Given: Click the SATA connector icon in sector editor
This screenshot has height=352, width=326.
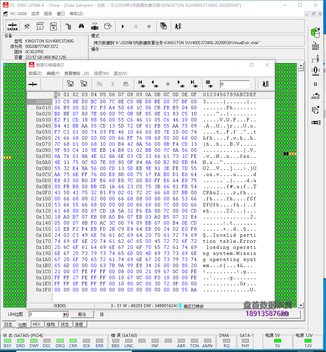Looking at the screenshot, I should 33,84.
